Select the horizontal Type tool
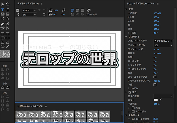Screen dimensions: 177x123 [3, 10]
